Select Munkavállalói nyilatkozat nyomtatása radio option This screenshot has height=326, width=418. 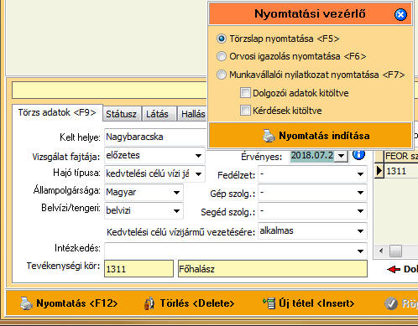tap(222, 75)
